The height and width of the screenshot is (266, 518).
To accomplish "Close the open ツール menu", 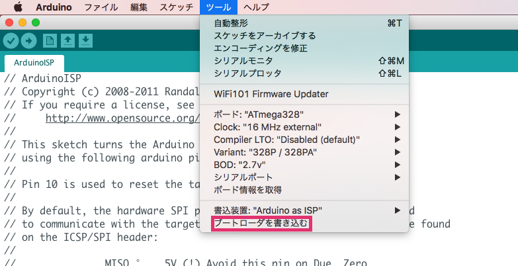I will click(x=218, y=7).
